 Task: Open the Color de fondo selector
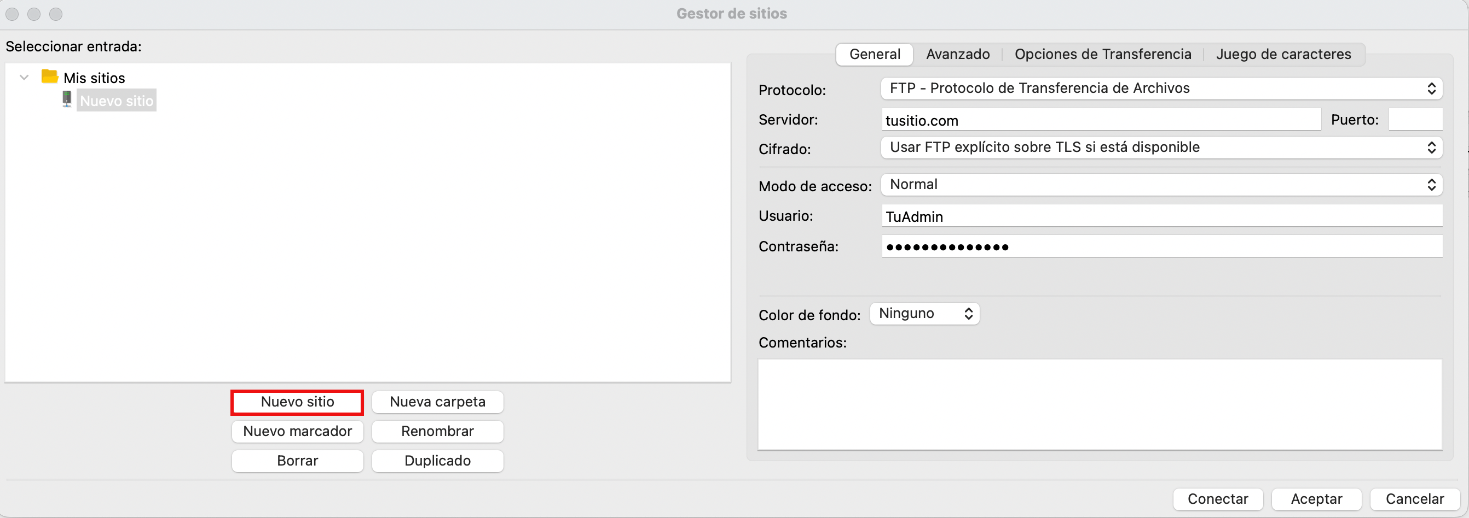coord(923,313)
